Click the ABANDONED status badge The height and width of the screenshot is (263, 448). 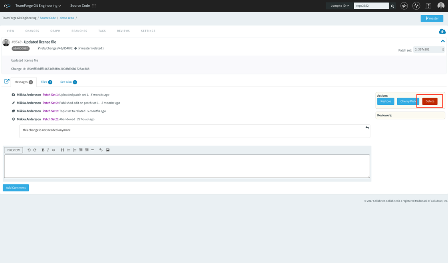click(21, 48)
